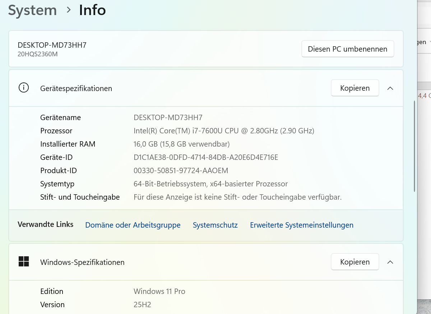
Task: Click the Stift- und Toucheingabe label
Action: click(80, 197)
